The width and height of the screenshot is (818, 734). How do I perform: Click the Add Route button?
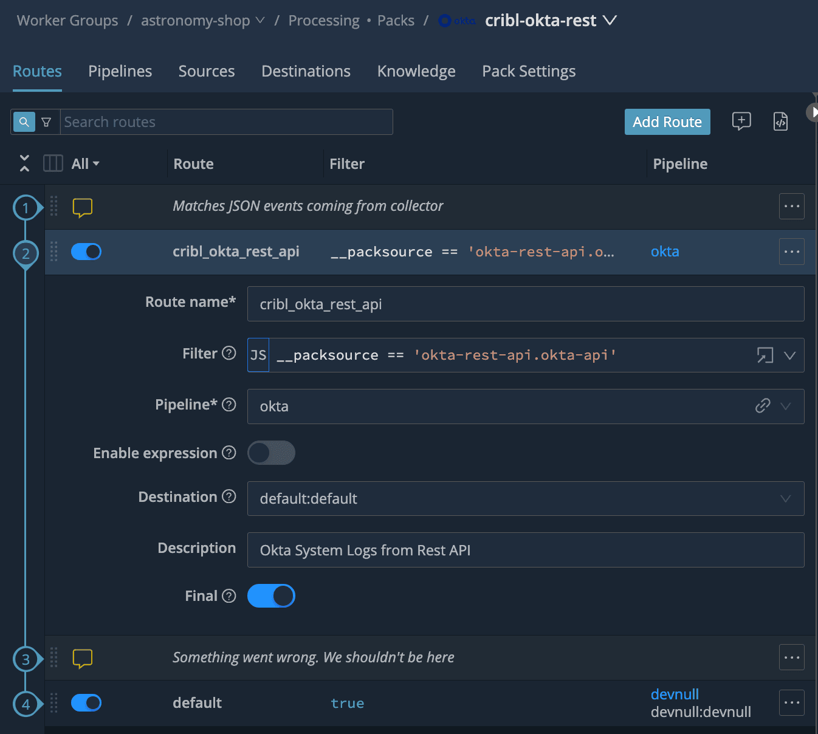coord(667,122)
